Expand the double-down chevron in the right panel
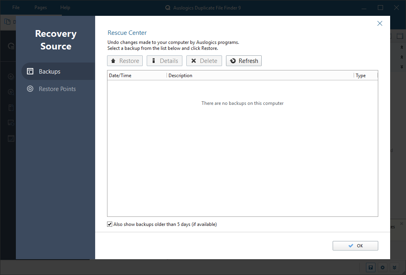This screenshot has height=275, width=406. pyautogui.click(x=402, y=67)
